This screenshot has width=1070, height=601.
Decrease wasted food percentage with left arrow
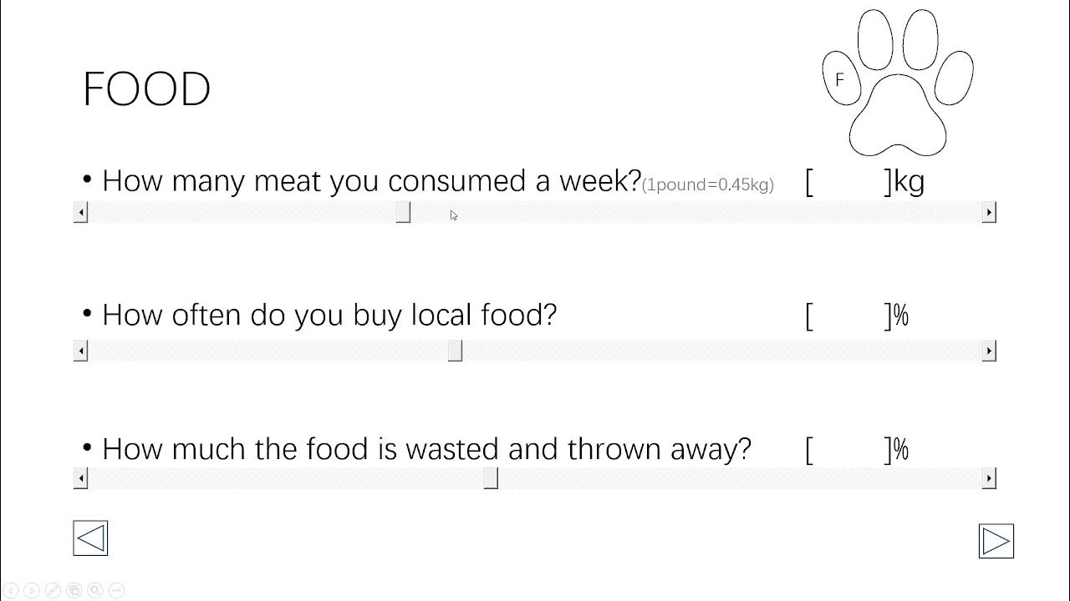point(81,478)
